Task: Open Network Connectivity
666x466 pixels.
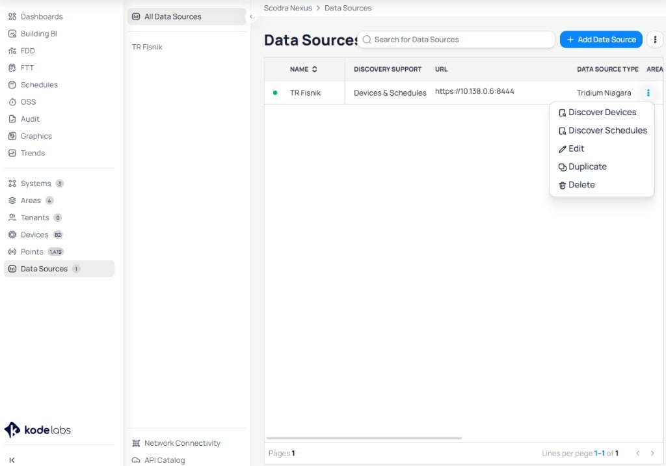Action: pyautogui.click(x=176, y=443)
